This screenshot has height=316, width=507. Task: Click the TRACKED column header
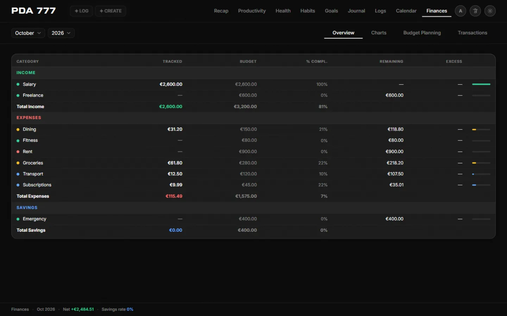pos(172,61)
